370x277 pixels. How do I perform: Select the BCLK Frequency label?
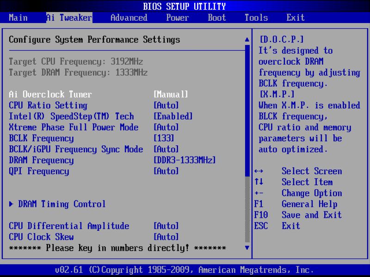coord(41,138)
